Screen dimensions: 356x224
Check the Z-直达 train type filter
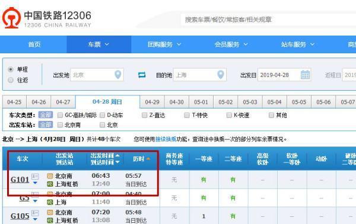click(x=144, y=115)
